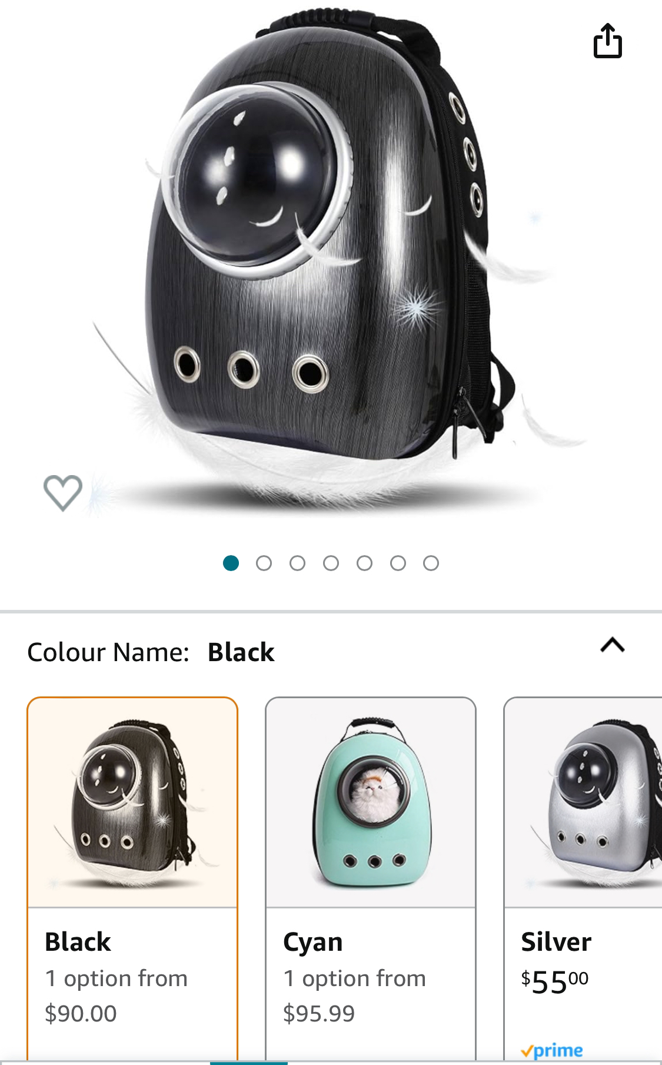Jump to the fifth carousel image dot
Image resolution: width=662 pixels, height=1065 pixels.
364,563
